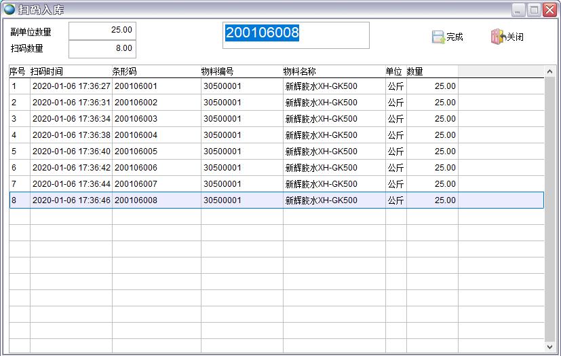Minimize the 扫码入库 window
The width and height of the screenshot is (561, 356).
(x=518, y=10)
